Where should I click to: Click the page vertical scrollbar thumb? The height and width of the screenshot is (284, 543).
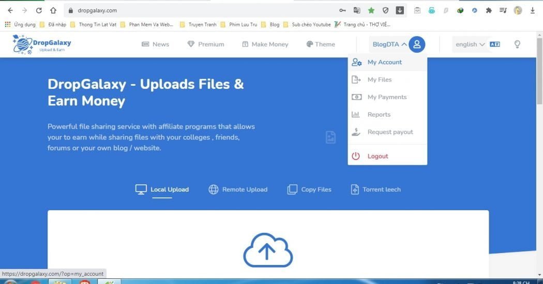539,71
